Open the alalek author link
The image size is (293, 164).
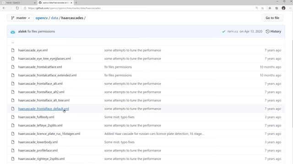tap(22, 31)
